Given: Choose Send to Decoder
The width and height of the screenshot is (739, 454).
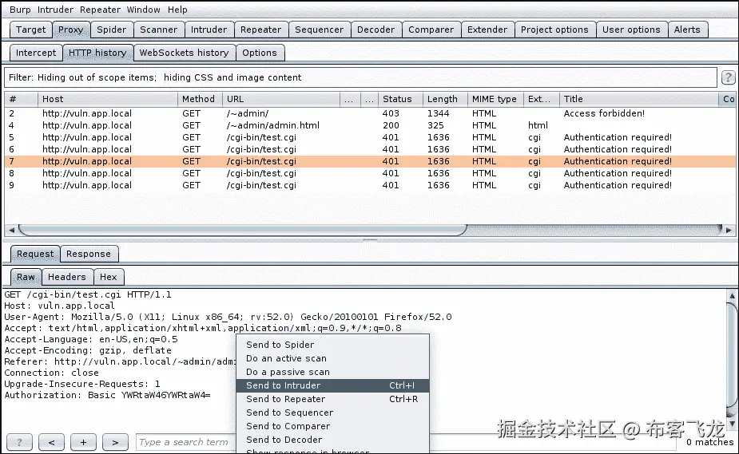Looking at the screenshot, I should point(332,440).
